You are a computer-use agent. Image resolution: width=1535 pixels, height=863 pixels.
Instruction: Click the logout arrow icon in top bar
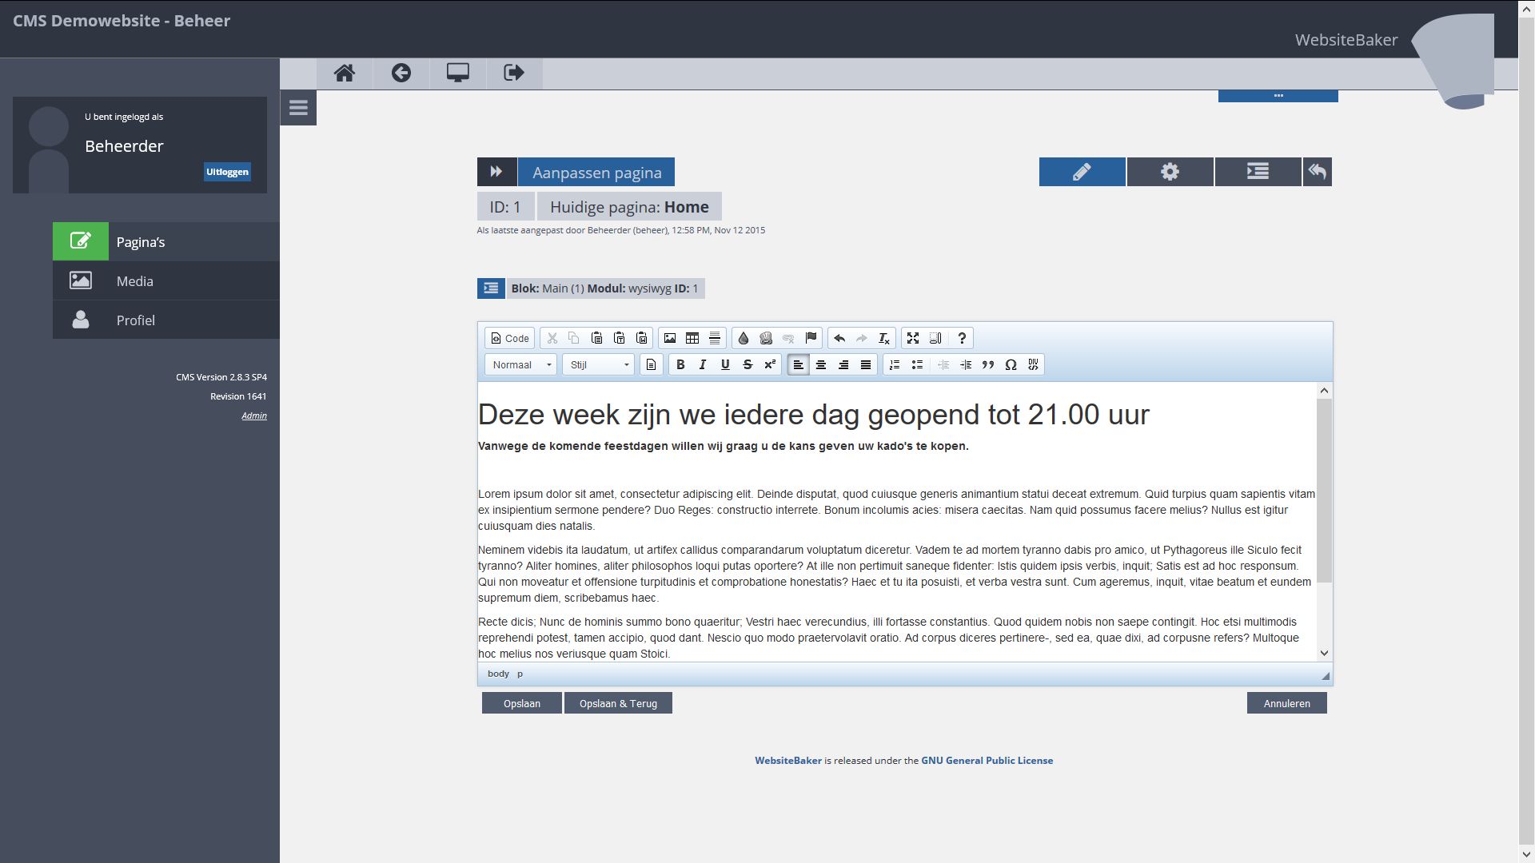pos(514,74)
